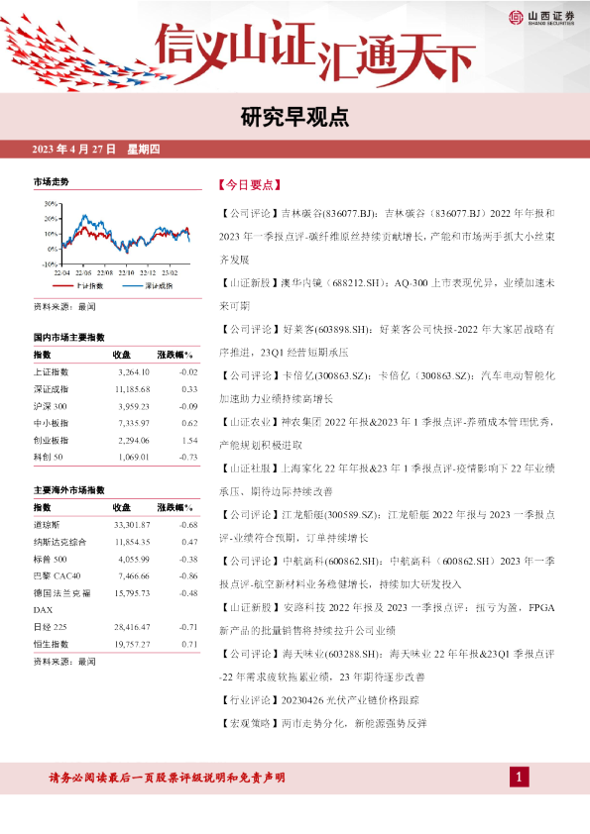The height and width of the screenshot is (834, 590).
Task: Open the 宏观策略 两市走势分化 entry
Action: (x=323, y=723)
